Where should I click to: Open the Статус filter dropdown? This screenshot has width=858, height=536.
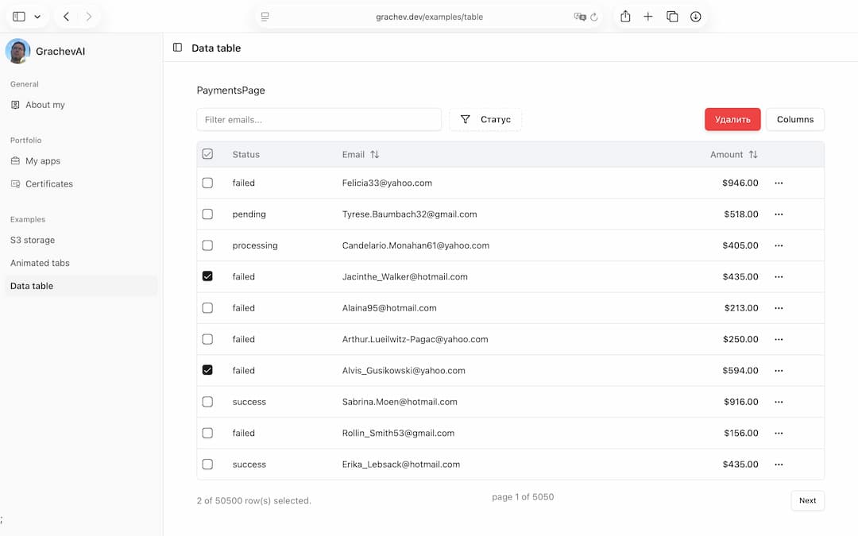485,119
